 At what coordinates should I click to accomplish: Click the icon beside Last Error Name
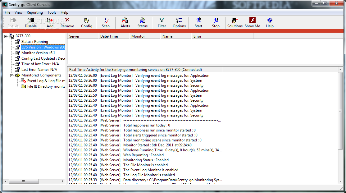[x=17, y=70]
